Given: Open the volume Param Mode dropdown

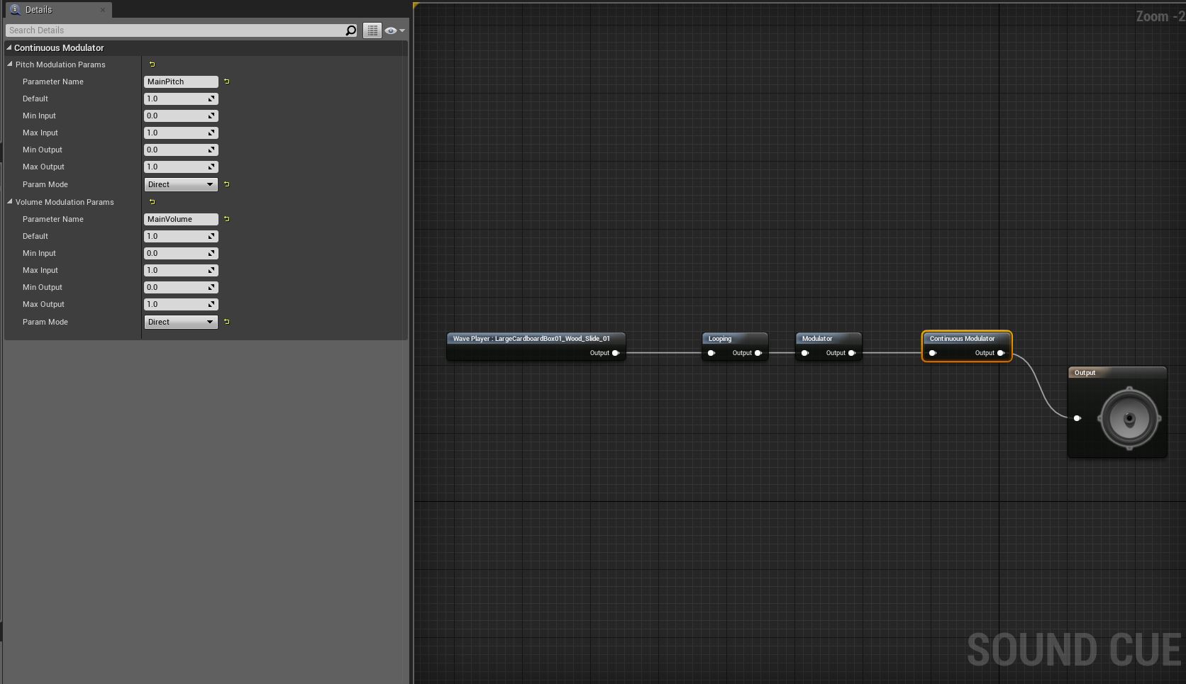Looking at the screenshot, I should pos(181,322).
